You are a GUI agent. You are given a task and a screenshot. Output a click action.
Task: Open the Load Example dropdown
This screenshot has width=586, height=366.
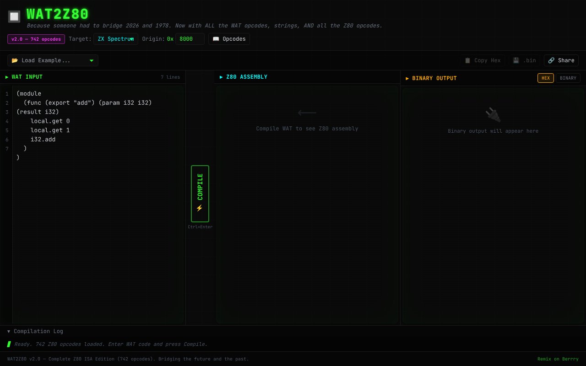pos(53,60)
